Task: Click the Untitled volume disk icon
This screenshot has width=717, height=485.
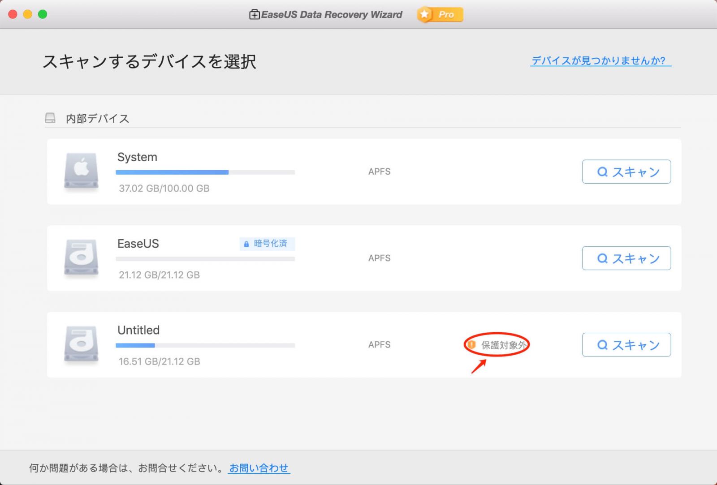Action: [x=81, y=344]
